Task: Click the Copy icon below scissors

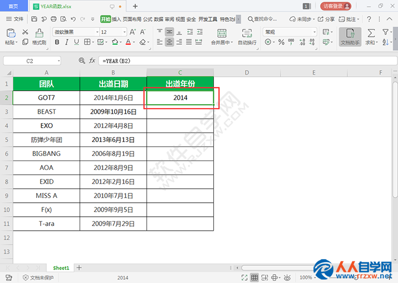Action: 25,42
